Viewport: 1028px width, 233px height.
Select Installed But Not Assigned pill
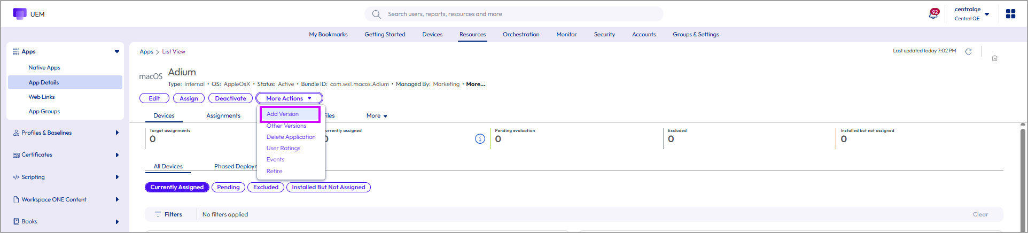click(x=329, y=187)
